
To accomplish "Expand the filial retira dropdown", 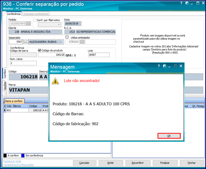I will coord(59,24).
